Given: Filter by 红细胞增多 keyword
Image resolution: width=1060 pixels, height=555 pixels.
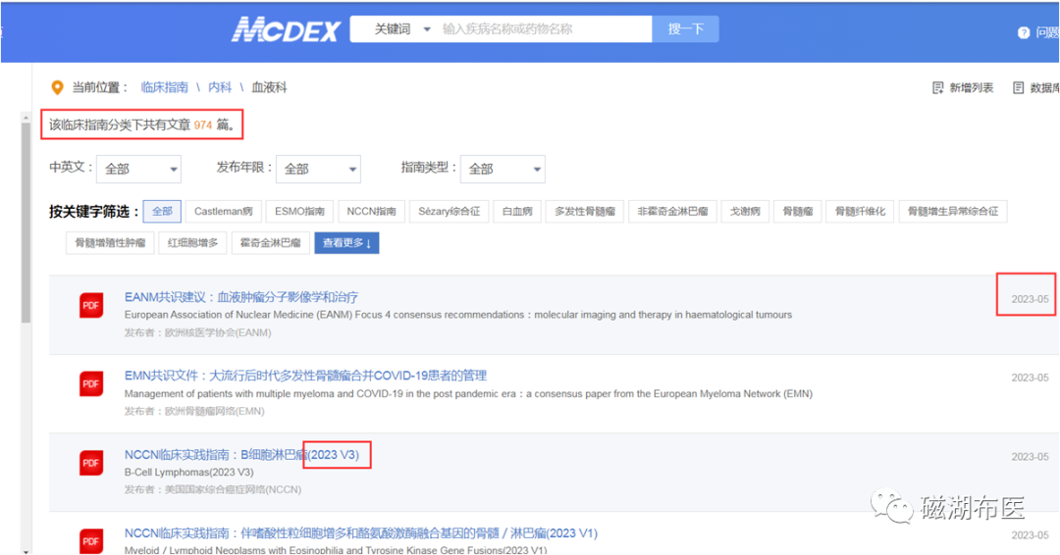Looking at the screenshot, I should click(192, 243).
